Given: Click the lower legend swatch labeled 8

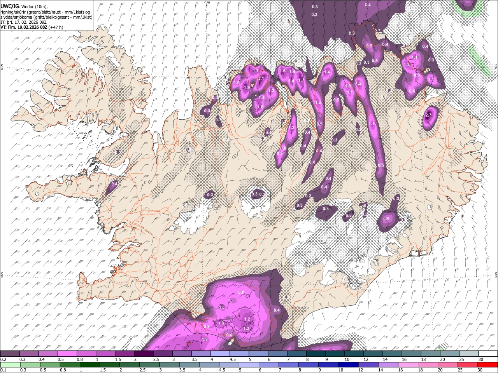Looking at the screenshot, I should [309, 364].
